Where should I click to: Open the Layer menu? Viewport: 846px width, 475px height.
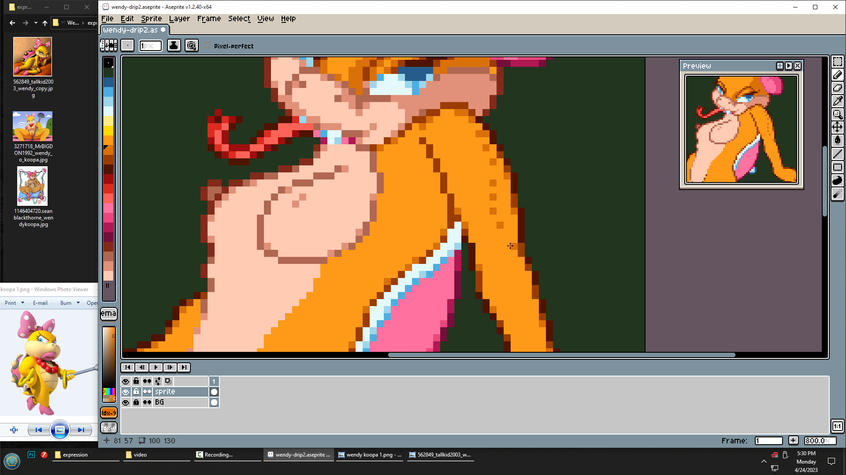pos(179,18)
